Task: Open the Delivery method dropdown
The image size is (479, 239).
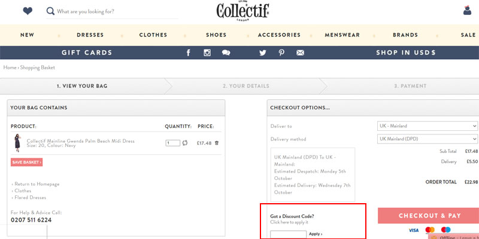Action: click(428, 139)
